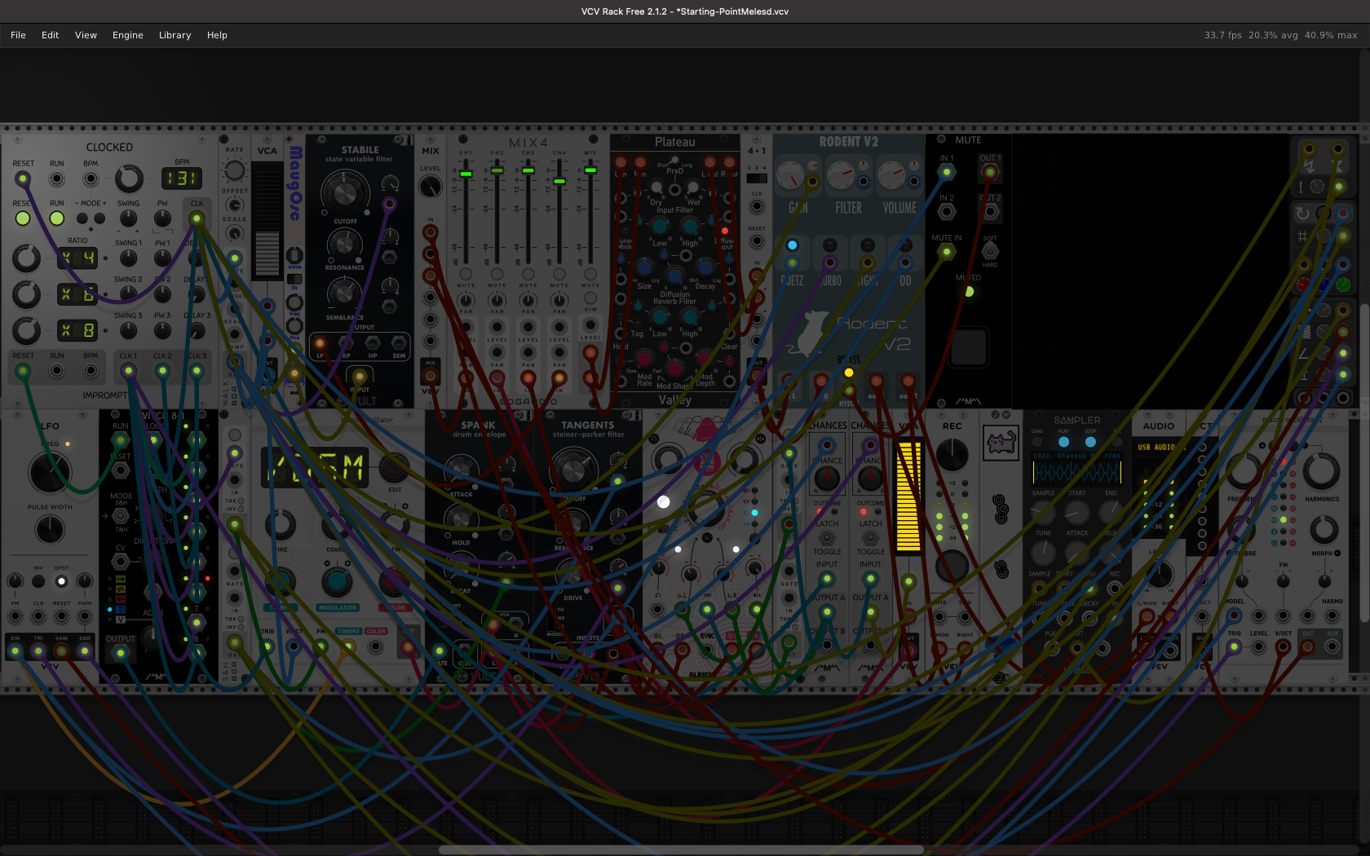This screenshot has width=1370, height=856.
Task: Click the large mute button on Mute module
Action: click(x=969, y=348)
